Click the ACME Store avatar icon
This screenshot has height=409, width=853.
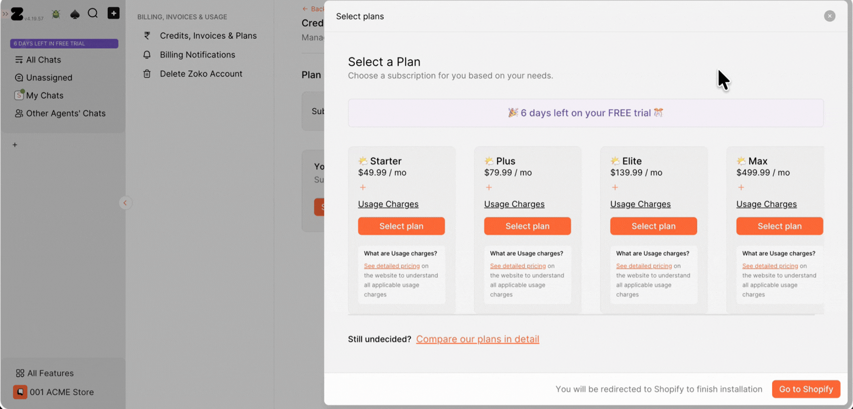coord(20,392)
